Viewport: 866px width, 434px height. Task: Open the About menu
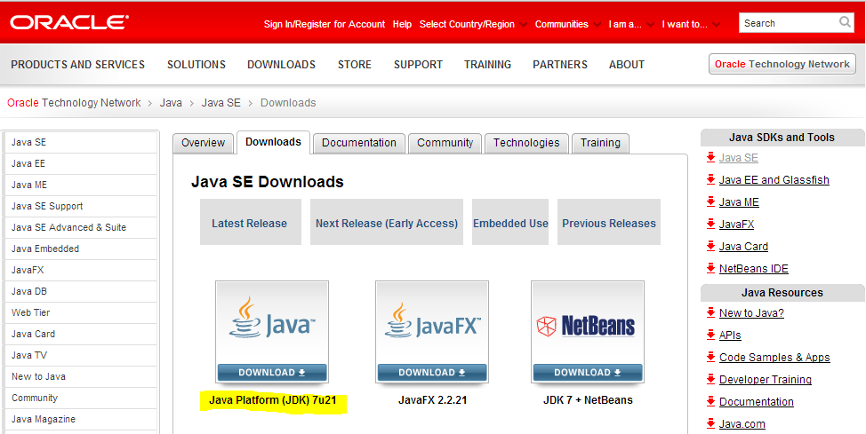[626, 65]
